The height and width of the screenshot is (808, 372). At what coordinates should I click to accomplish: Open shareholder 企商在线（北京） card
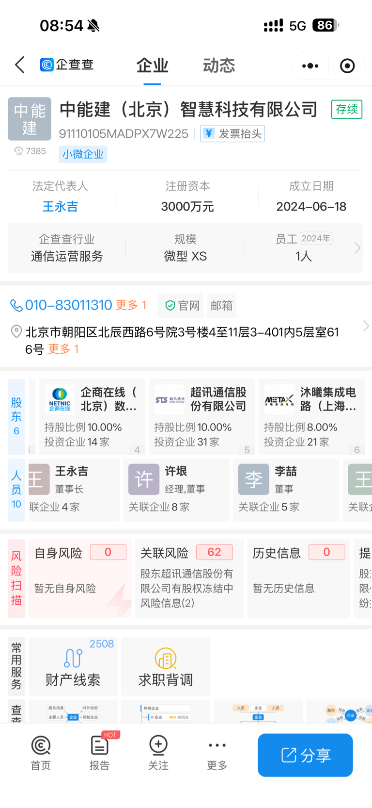pos(92,417)
